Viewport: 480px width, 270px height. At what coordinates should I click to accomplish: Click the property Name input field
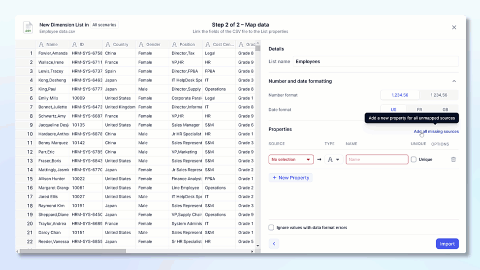point(377,159)
